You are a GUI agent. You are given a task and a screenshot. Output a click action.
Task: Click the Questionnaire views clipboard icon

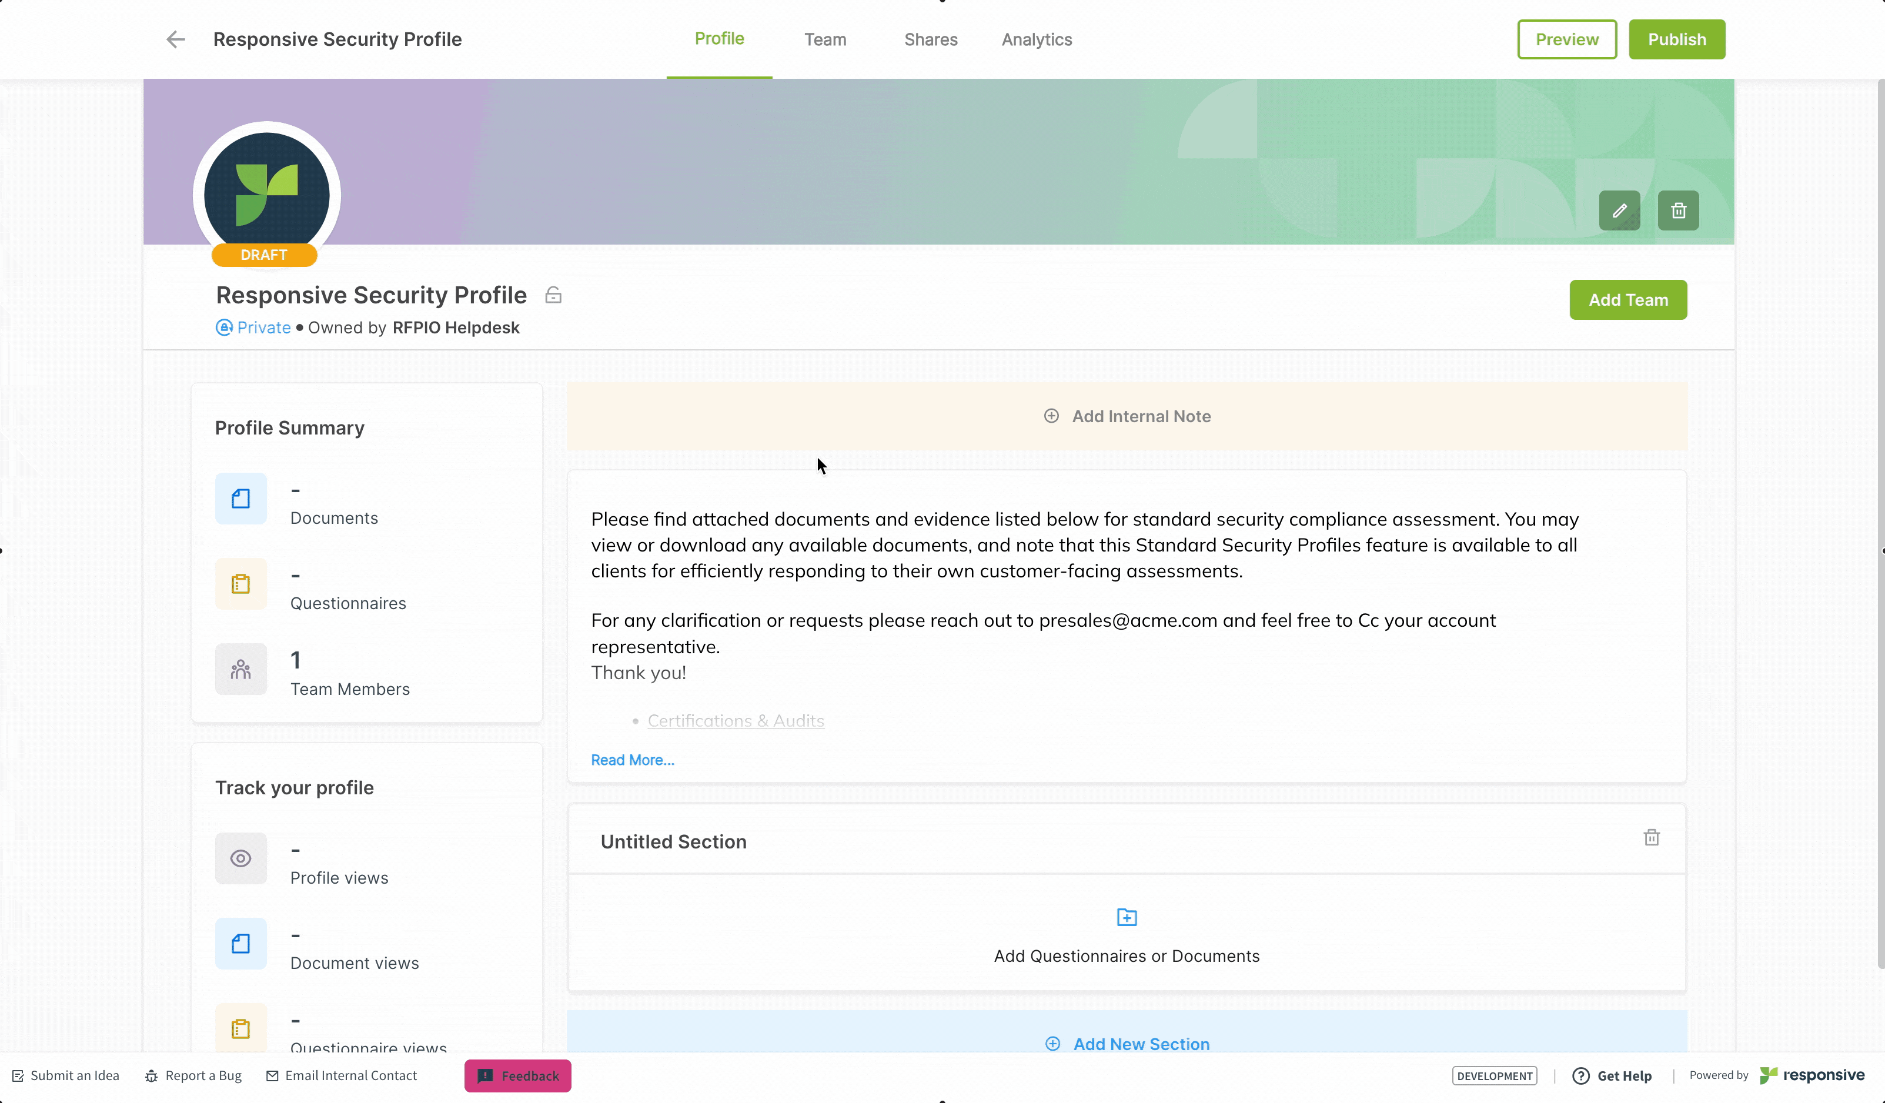(241, 1029)
